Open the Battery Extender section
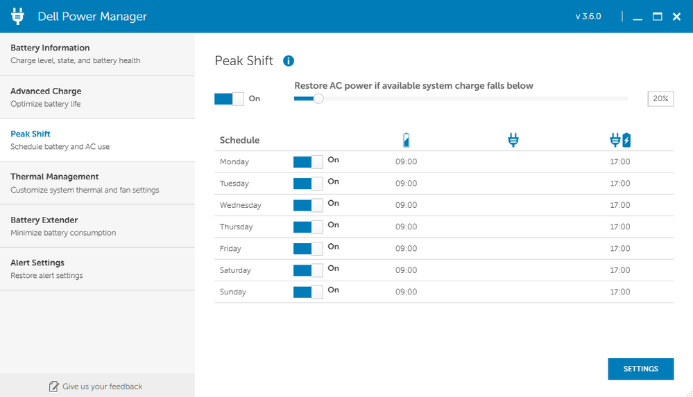 (x=97, y=226)
